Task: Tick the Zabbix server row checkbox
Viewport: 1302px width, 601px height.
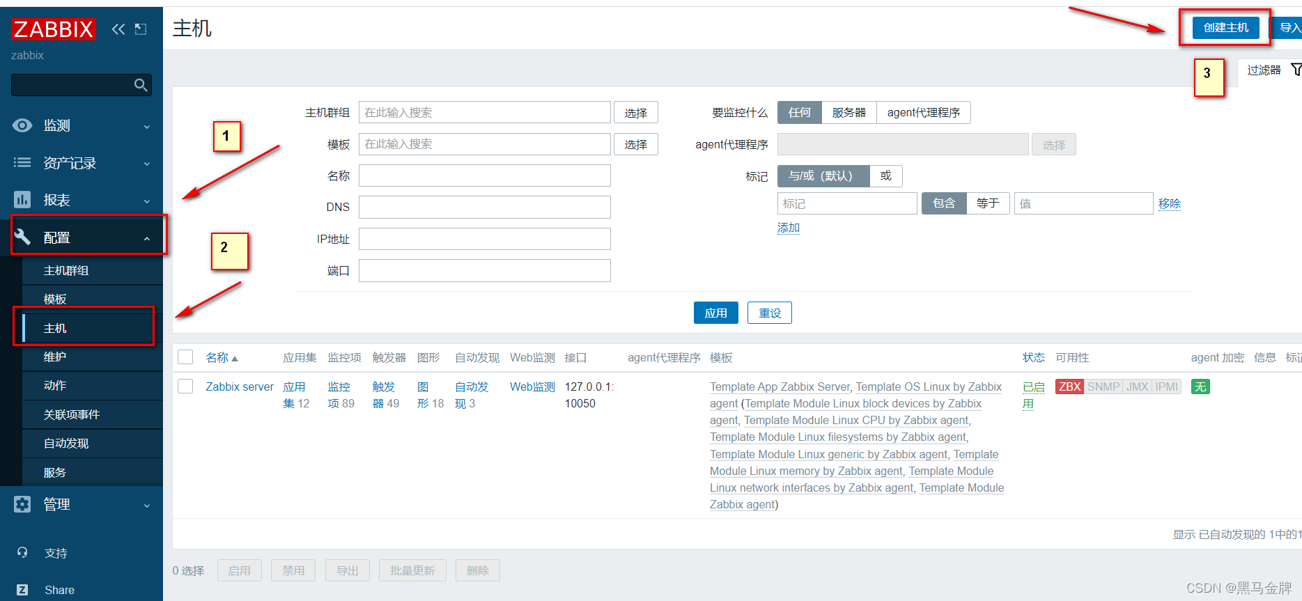Action: (185, 387)
